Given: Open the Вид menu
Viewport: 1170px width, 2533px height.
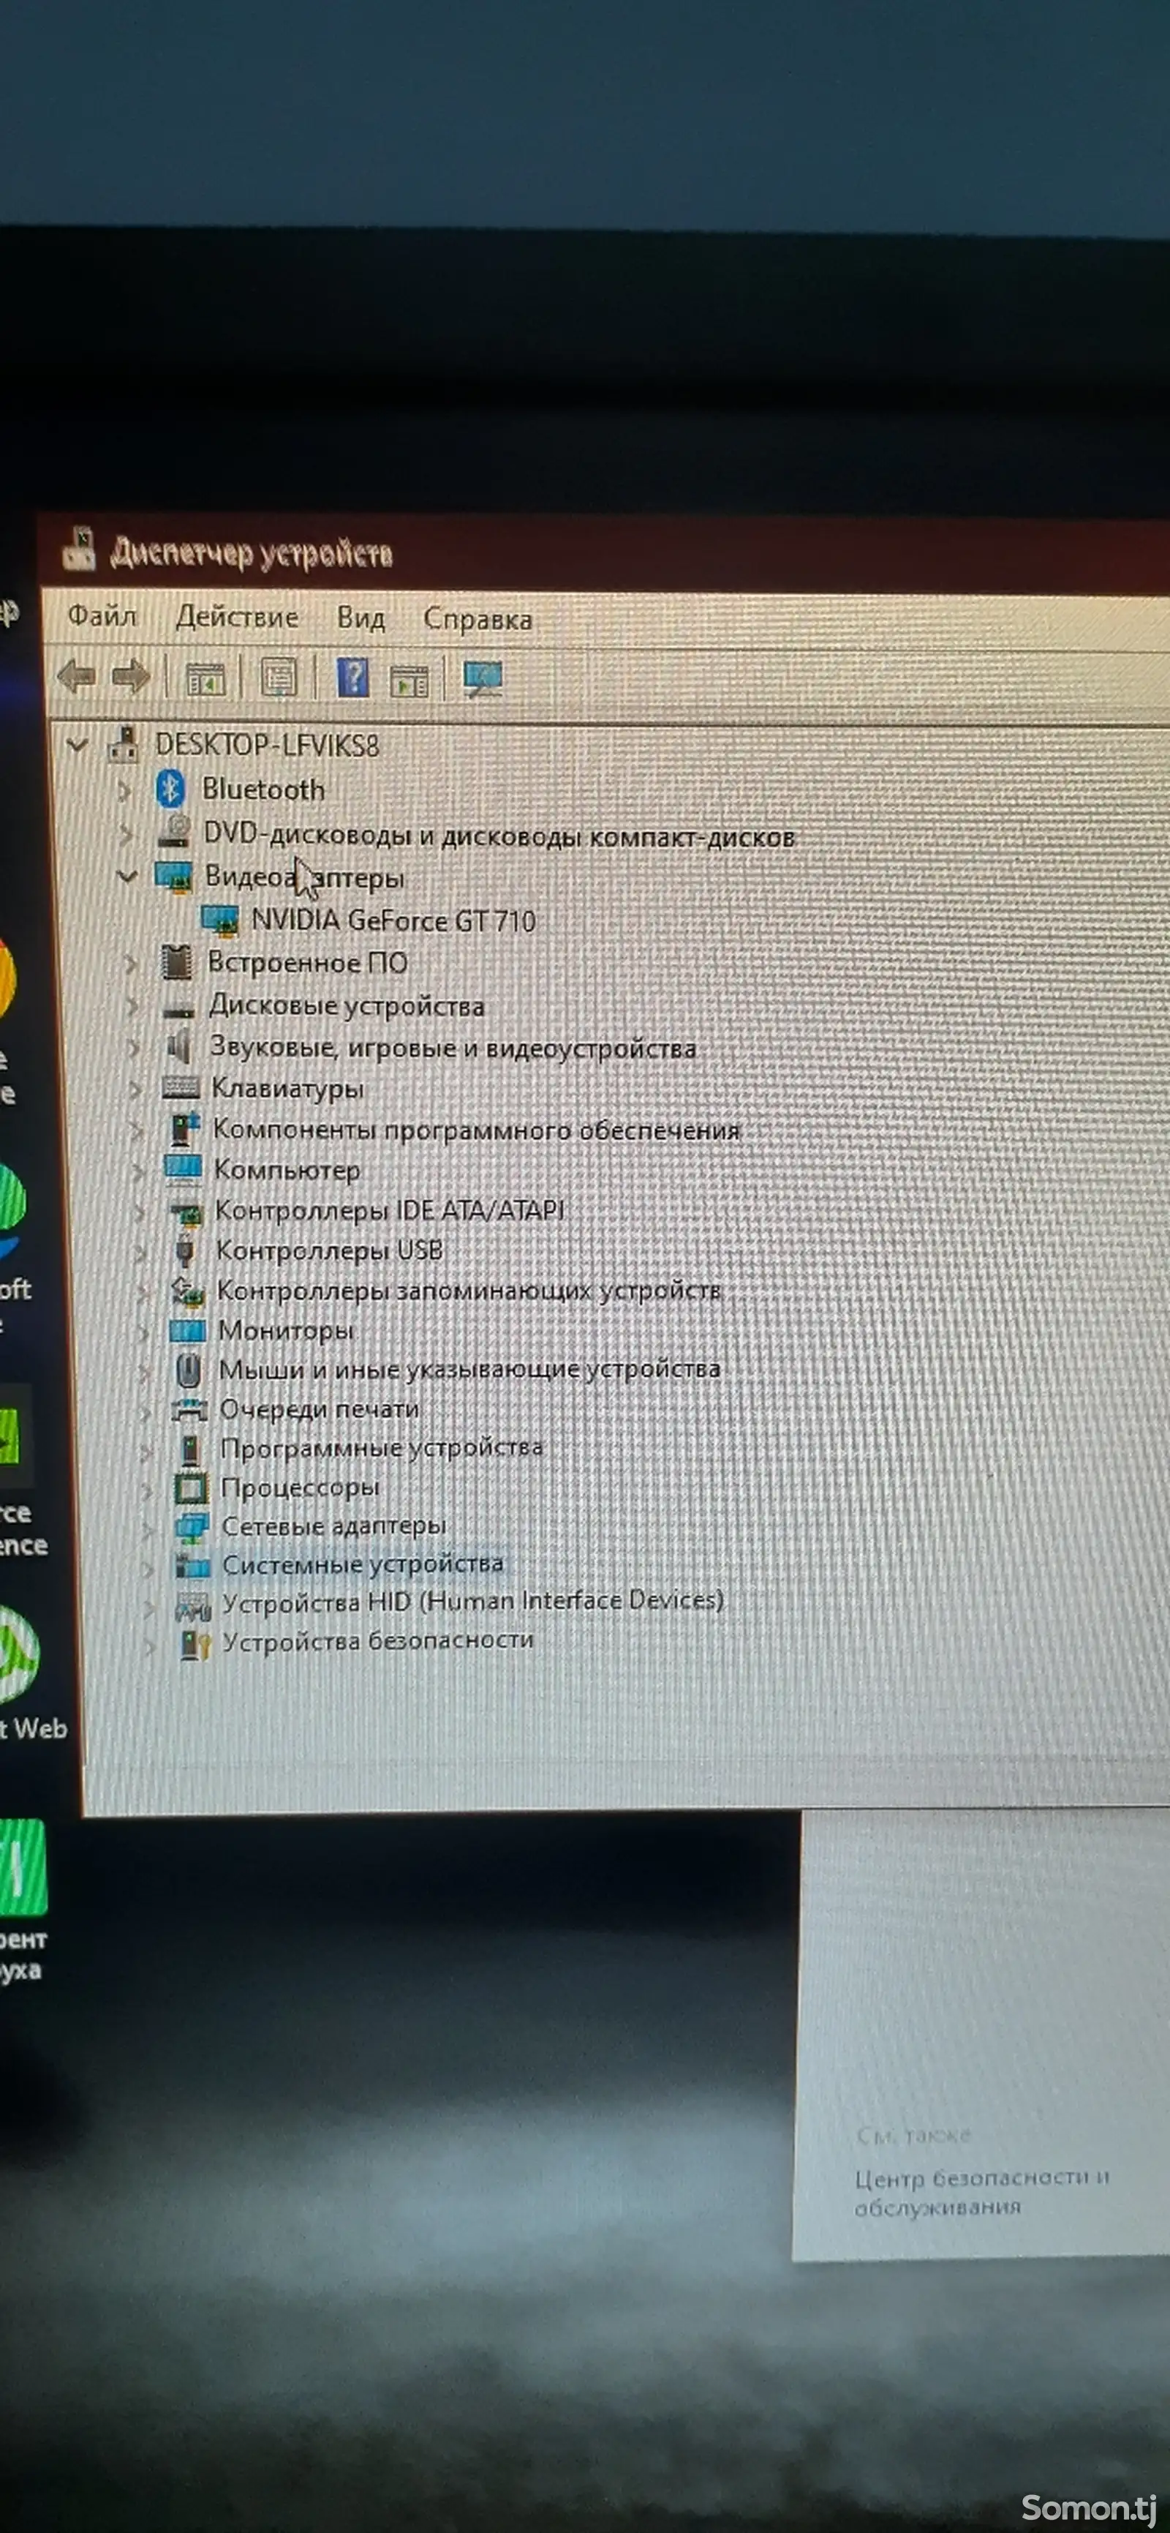Looking at the screenshot, I should coord(361,618).
